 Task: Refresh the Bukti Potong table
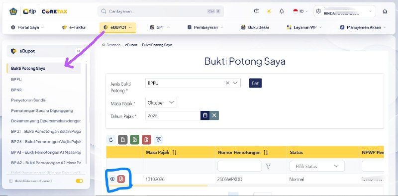(111, 140)
